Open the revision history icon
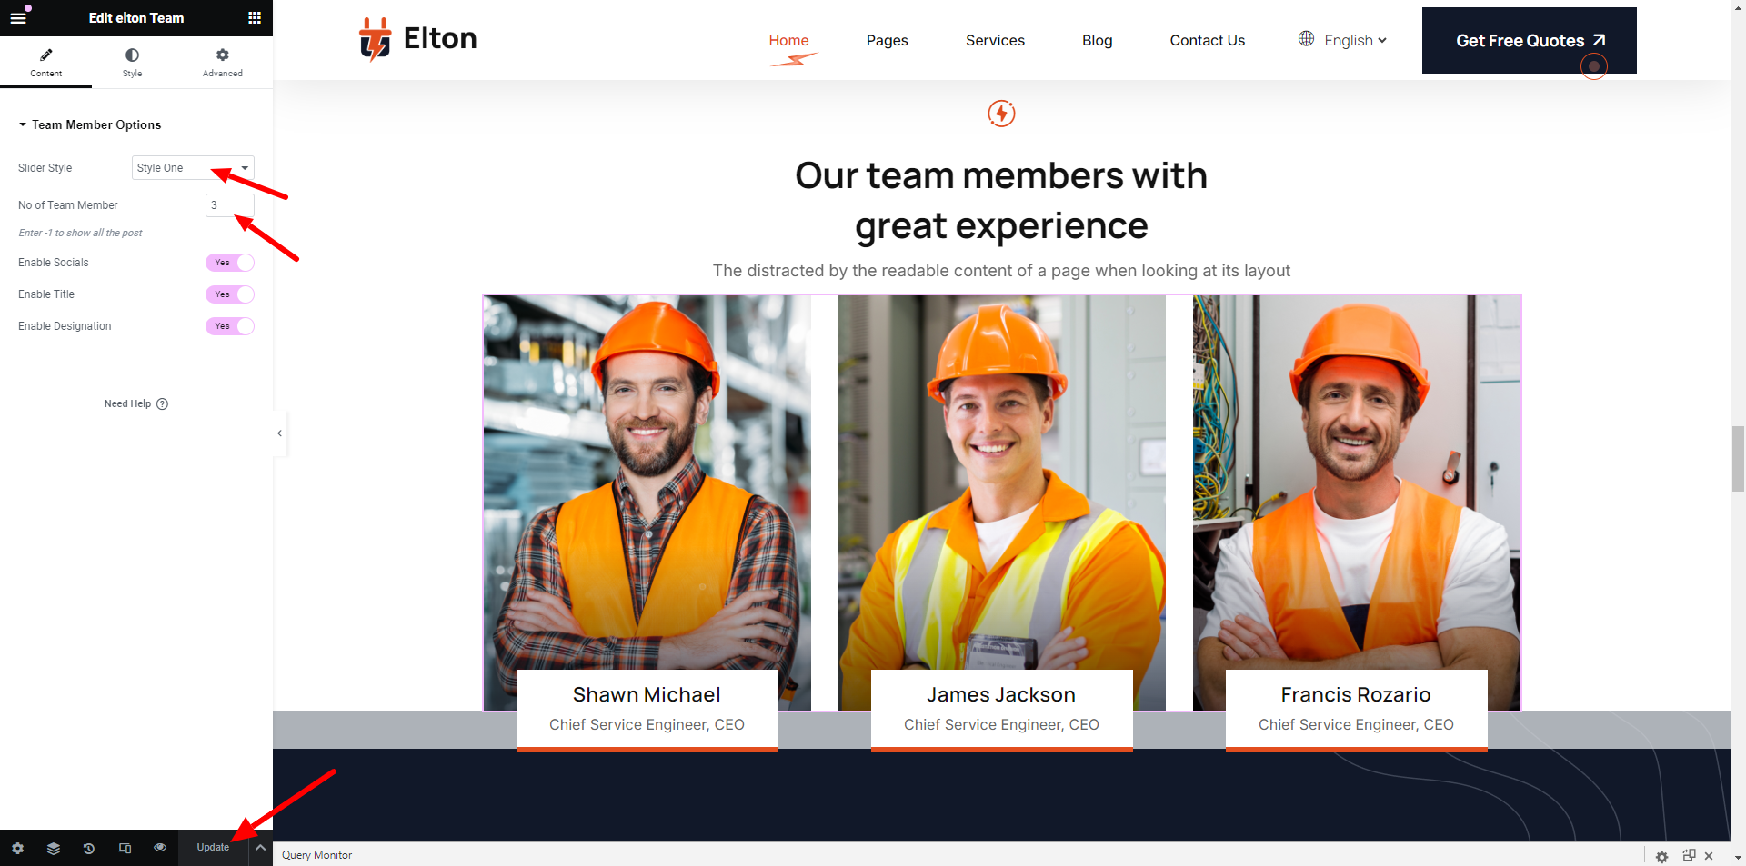The height and width of the screenshot is (866, 1746). (x=89, y=848)
